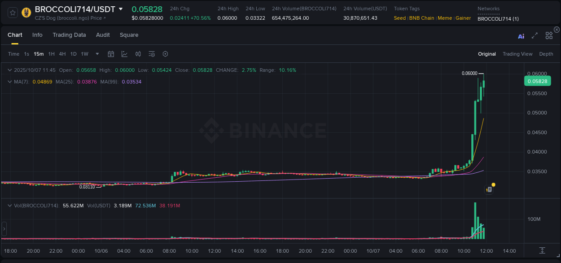Open the widgets layout grid icon
The width and height of the screenshot is (561, 263).
pyautogui.click(x=549, y=35)
